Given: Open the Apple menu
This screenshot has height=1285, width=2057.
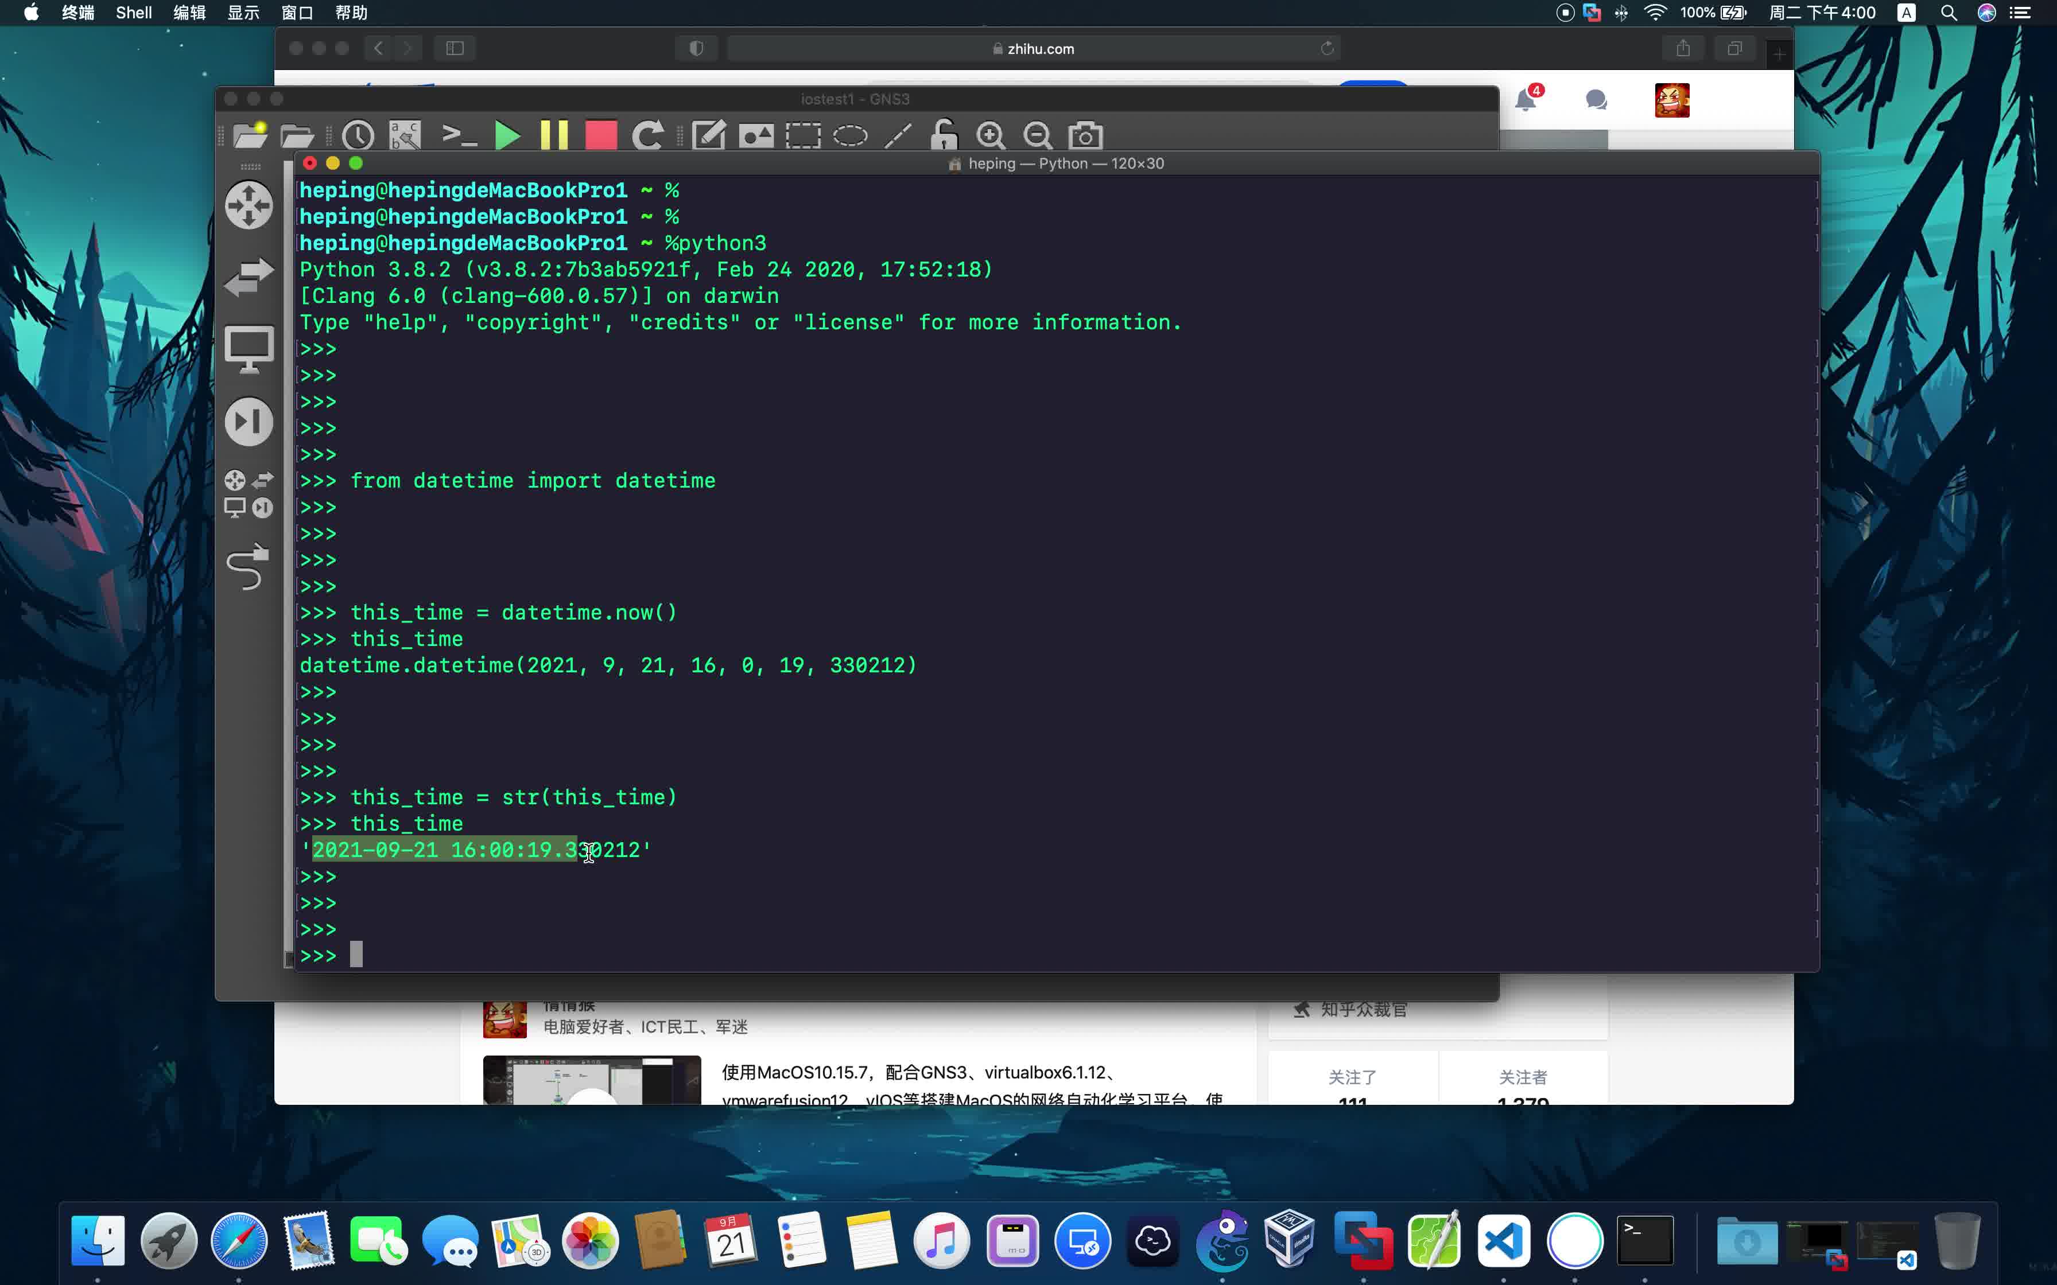Looking at the screenshot, I should tap(30, 13).
